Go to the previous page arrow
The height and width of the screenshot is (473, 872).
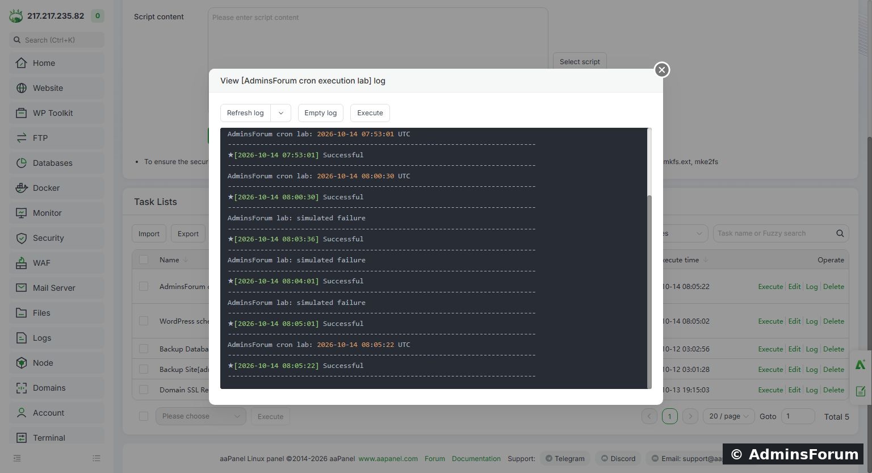pyautogui.click(x=649, y=416)
